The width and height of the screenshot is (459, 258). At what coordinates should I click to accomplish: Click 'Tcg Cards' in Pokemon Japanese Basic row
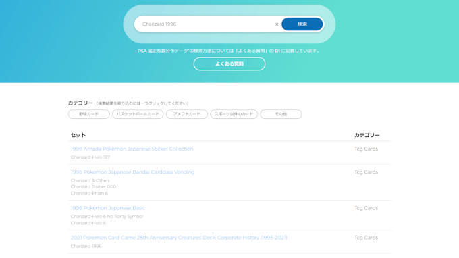coord(367,208)
